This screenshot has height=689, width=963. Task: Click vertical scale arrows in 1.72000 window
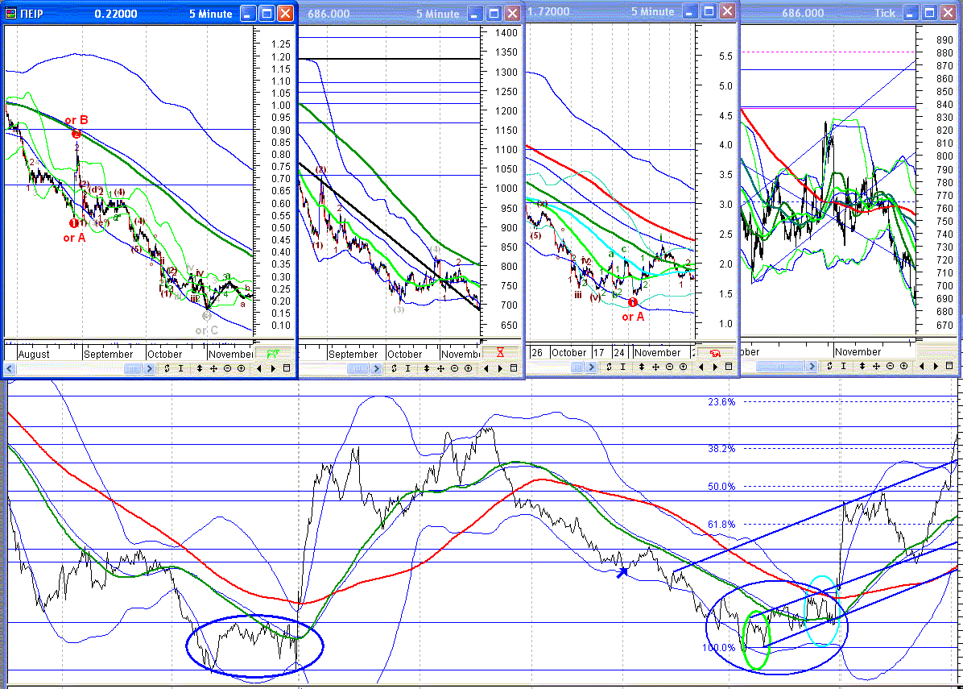pyautogui.click(x=641, y=367)
